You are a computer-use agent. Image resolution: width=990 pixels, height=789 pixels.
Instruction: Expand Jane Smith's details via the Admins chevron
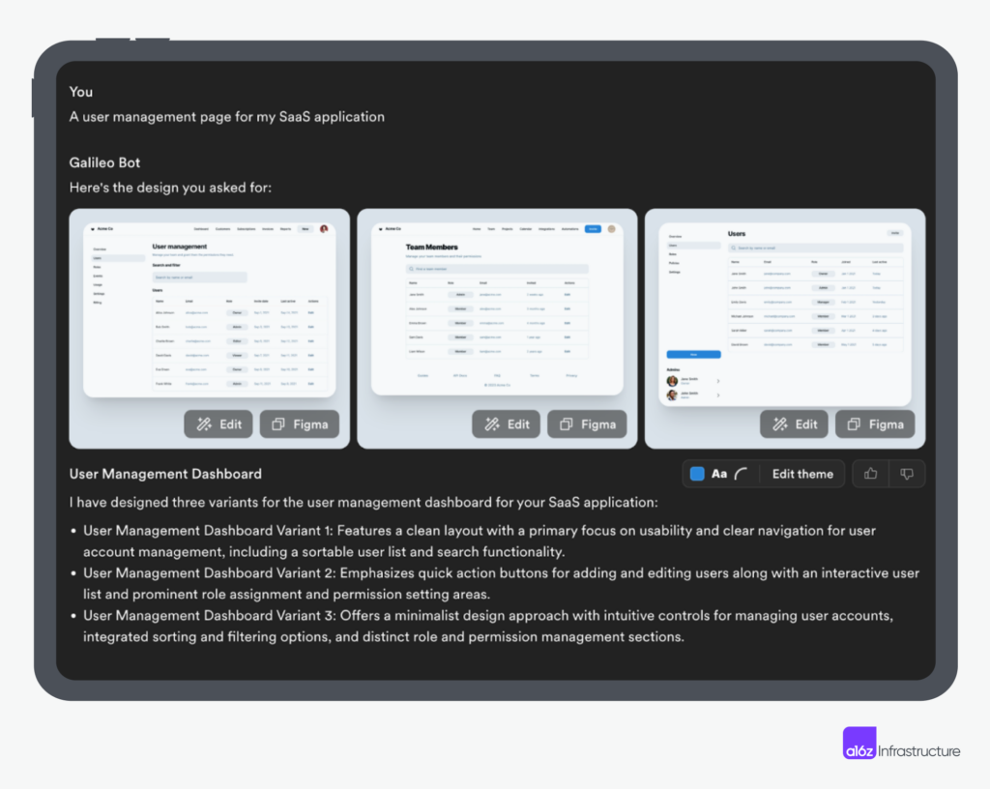718,381
